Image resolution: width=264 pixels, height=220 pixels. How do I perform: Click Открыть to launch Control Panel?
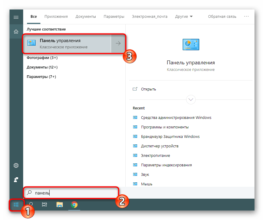[x=148, y=89]
